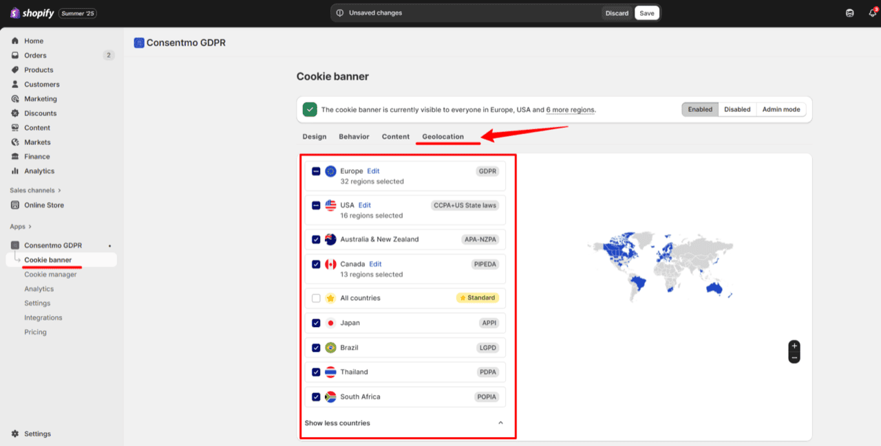The image size is (881, 446).
Task: Uncheck the Brazil checkbox
Action: (x=316, y=348)
